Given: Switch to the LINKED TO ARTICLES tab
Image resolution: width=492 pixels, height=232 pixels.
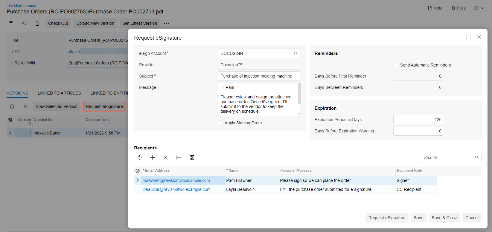Looking at the screenshot, I should tap(59, 93).
